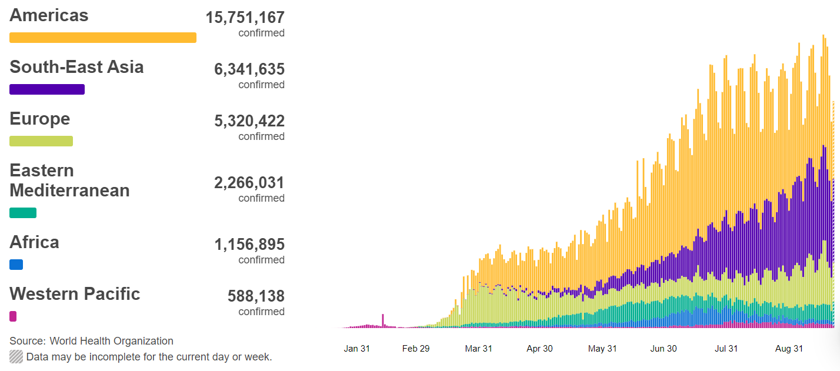Select the yellow-green Europe bar
Image resolution: width=840 pixels, height=371 pixels.
(41, 141)
